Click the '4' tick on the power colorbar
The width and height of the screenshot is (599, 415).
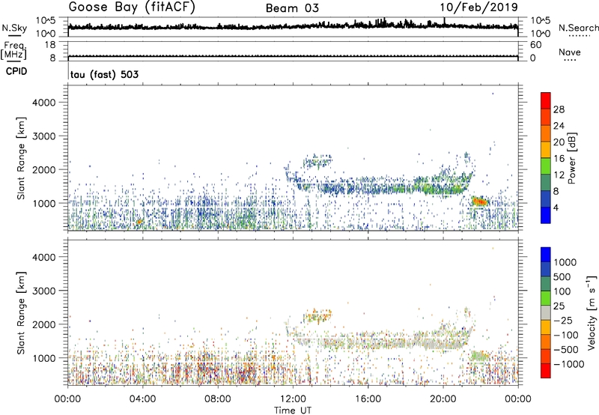point(556,207)
